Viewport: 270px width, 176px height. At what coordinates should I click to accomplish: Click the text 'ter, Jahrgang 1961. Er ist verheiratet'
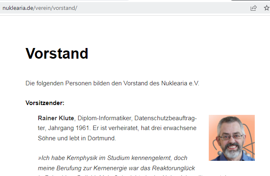[x=88, y=128]
